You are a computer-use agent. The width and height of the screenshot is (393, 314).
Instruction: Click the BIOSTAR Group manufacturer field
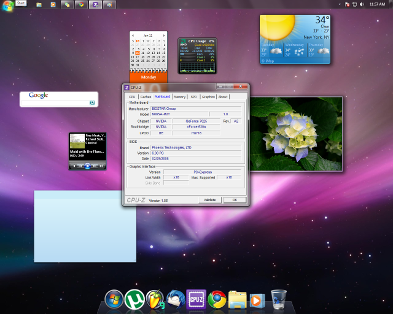196,109
